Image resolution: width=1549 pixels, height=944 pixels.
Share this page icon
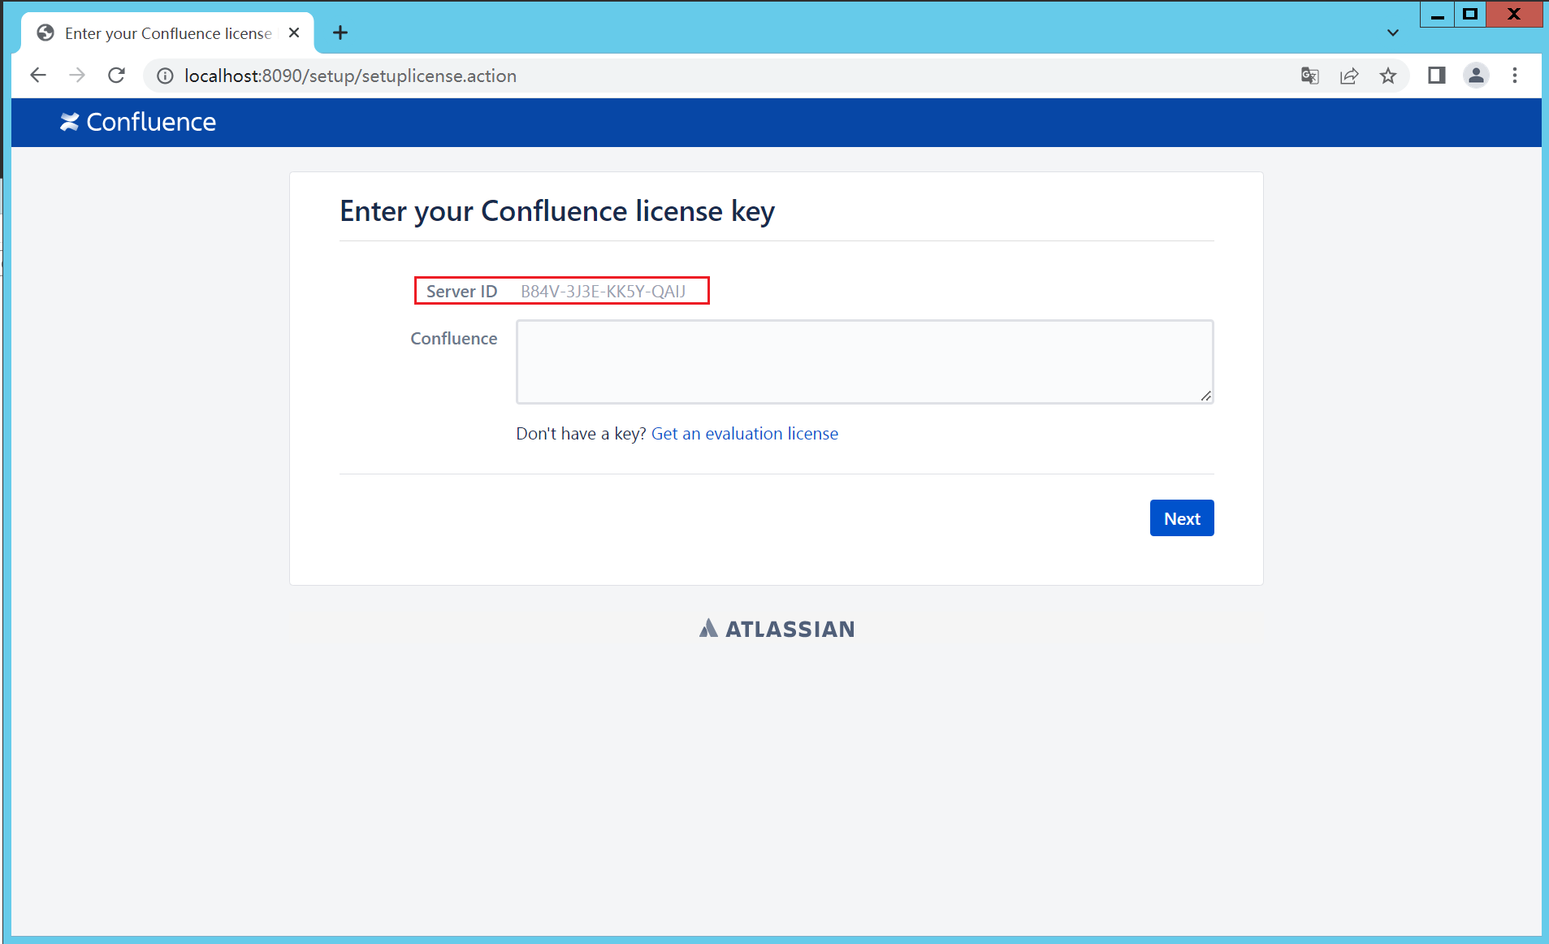coord(1349,76)
